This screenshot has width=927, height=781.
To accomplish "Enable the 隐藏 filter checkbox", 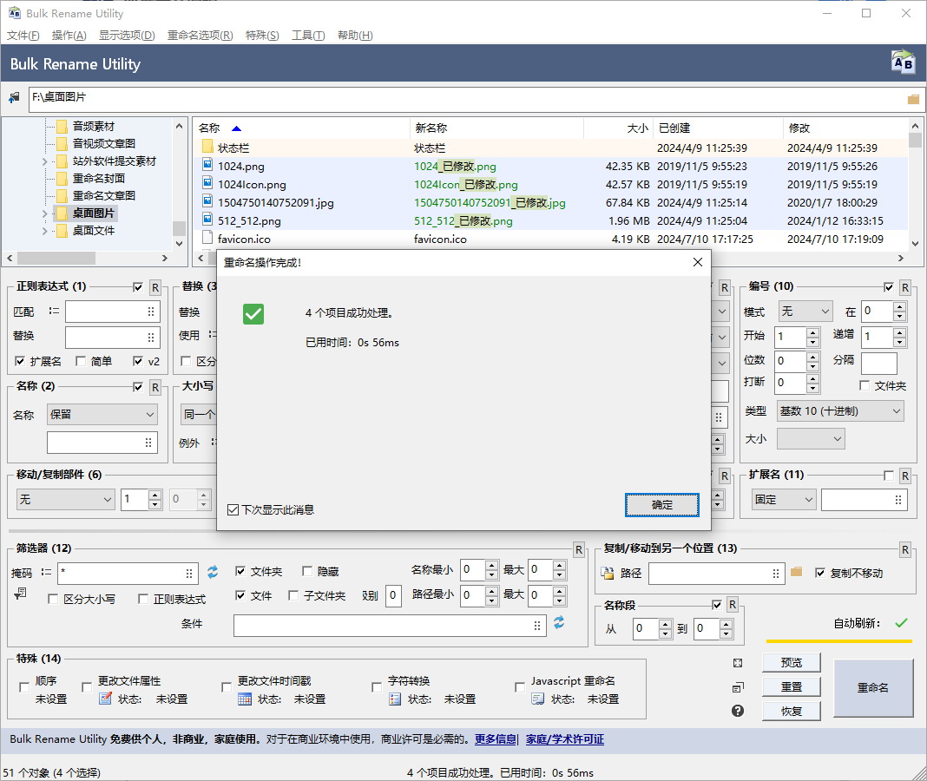I will [x=307, y=572].
